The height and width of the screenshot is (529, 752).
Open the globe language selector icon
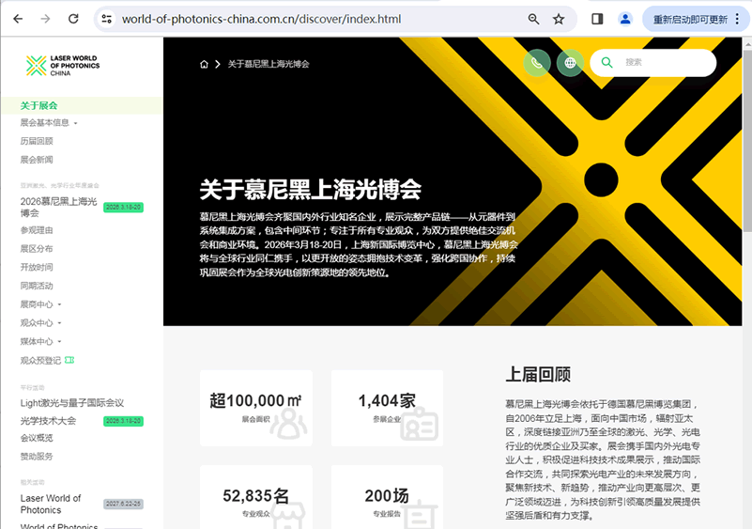[570, 62]
